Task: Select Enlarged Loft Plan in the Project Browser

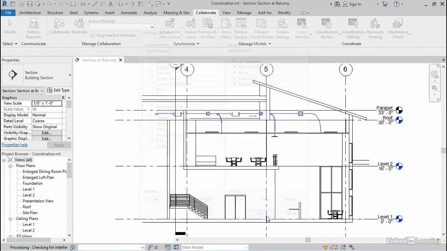Action: pyautogui.click(x=38, y=177)
